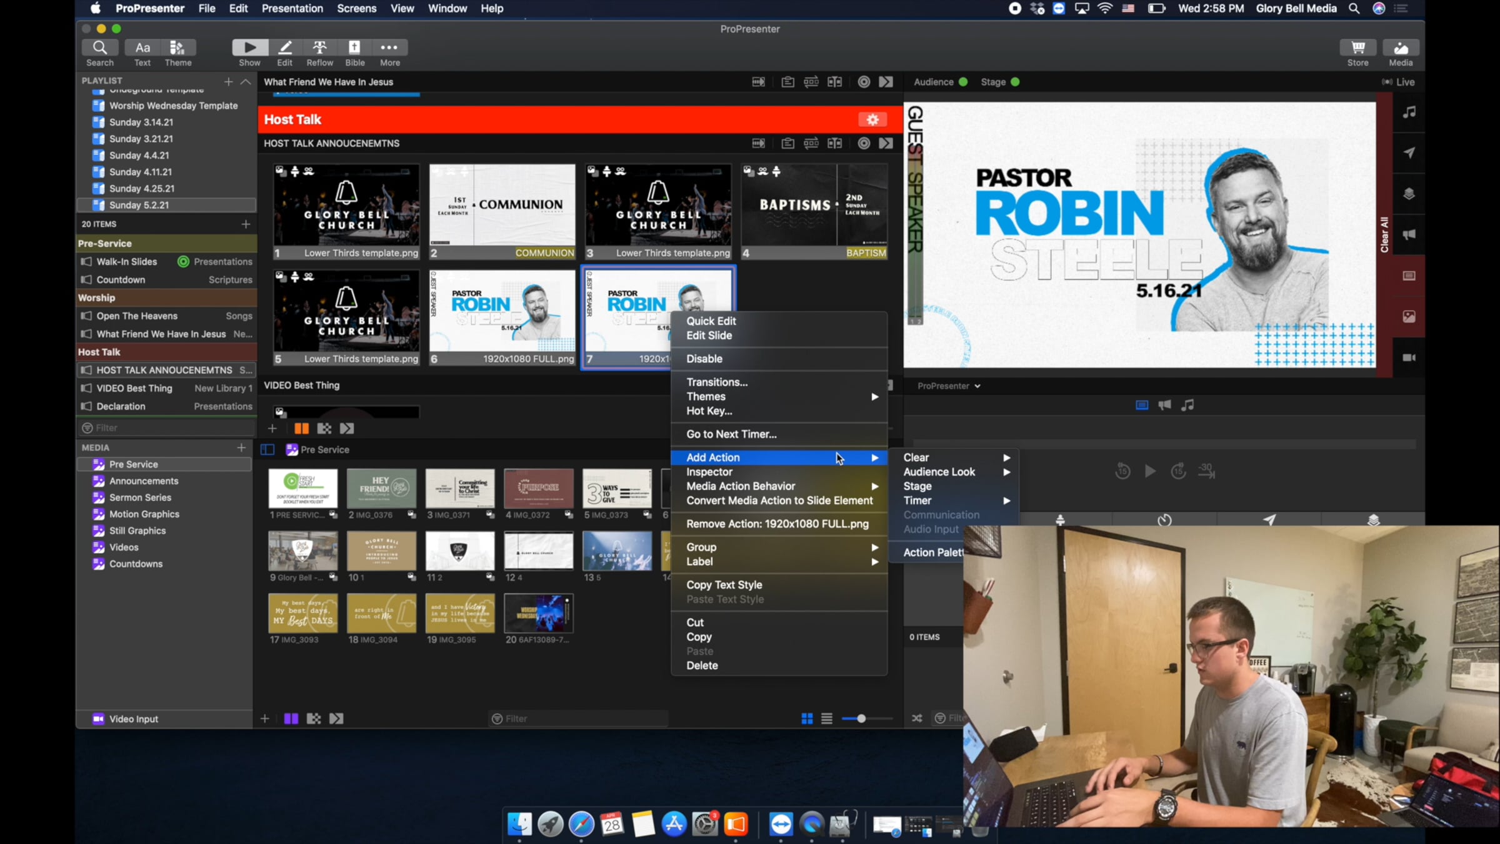
Task: Open the Store icon
Action: (x=1357, y=48)
